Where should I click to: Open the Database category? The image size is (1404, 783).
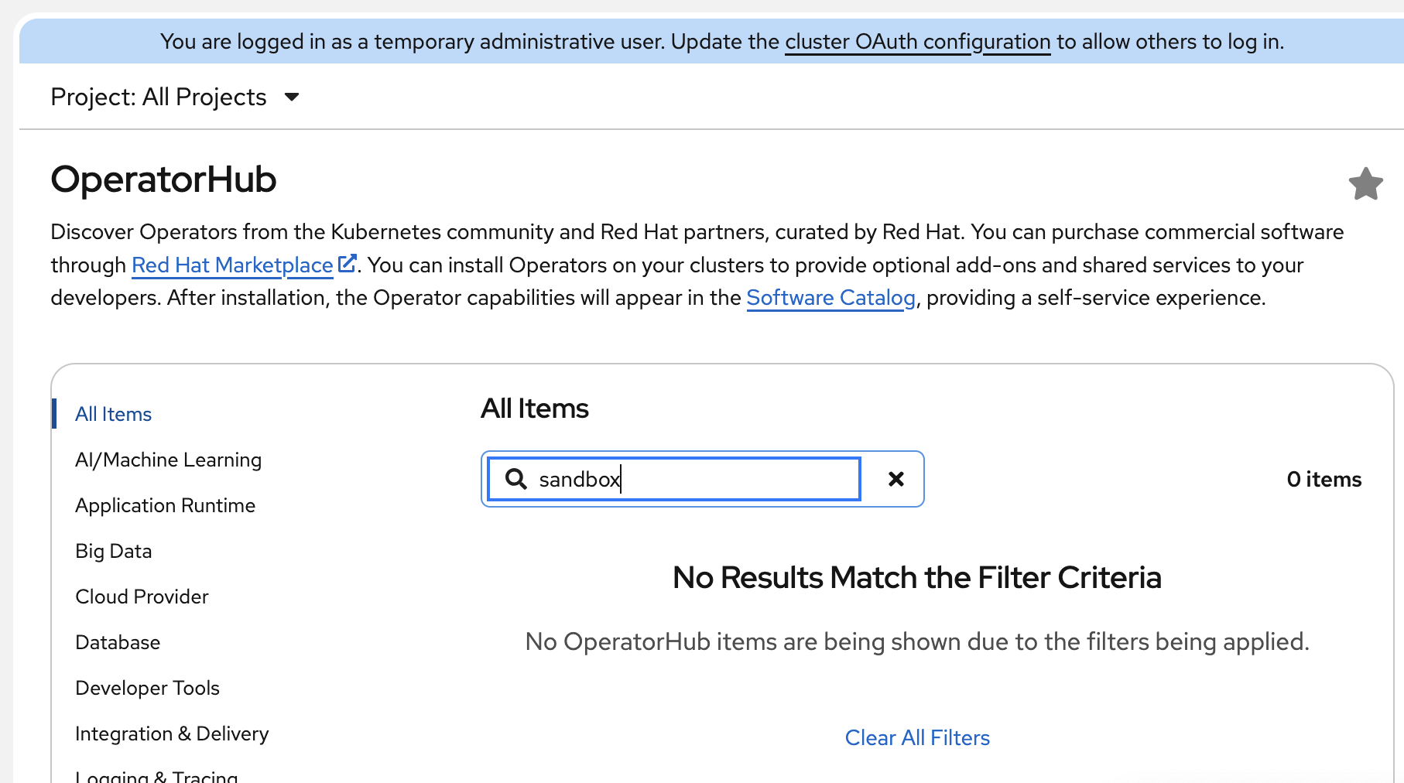click(118, 643)
